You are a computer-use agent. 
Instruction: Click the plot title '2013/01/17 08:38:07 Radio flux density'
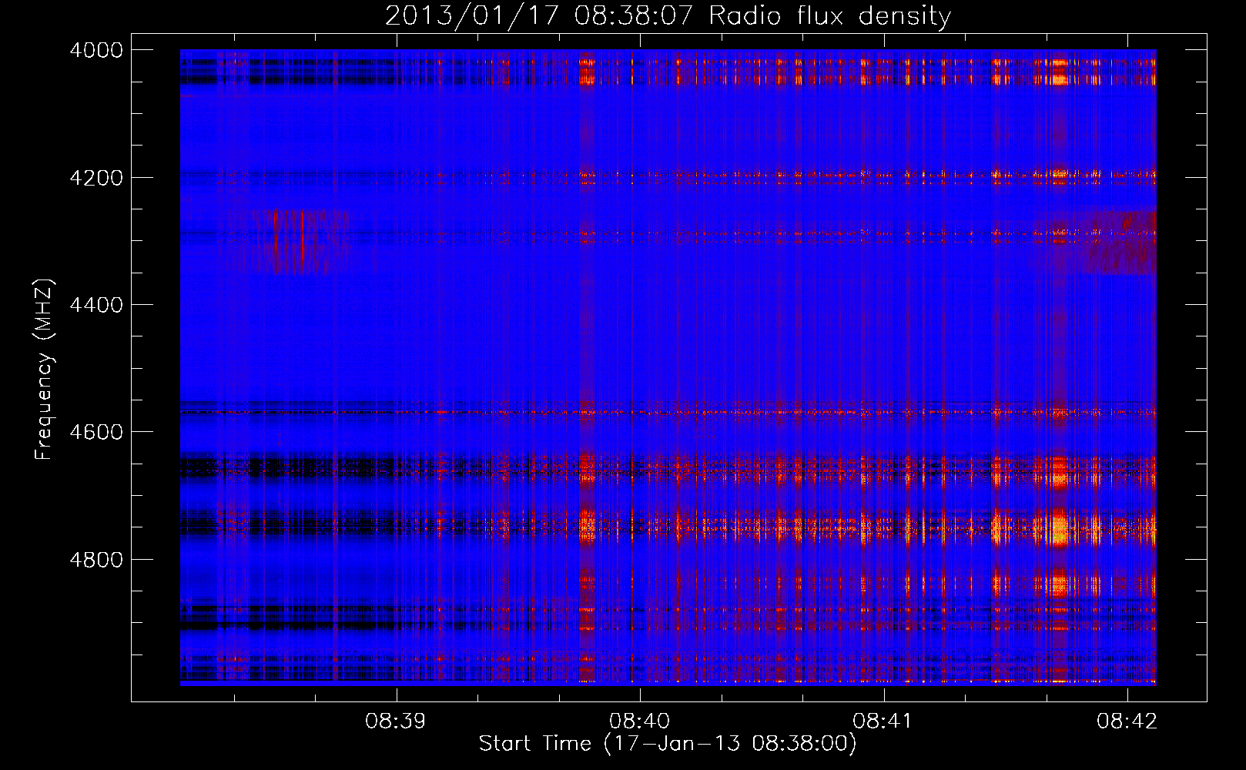click(668, 15)
